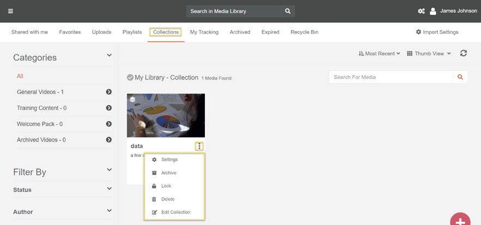Open General Videos category arrow
This screenshot has width=481, height=225.
tap(109, 92)
